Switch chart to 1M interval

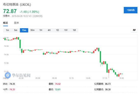point(74,30)
